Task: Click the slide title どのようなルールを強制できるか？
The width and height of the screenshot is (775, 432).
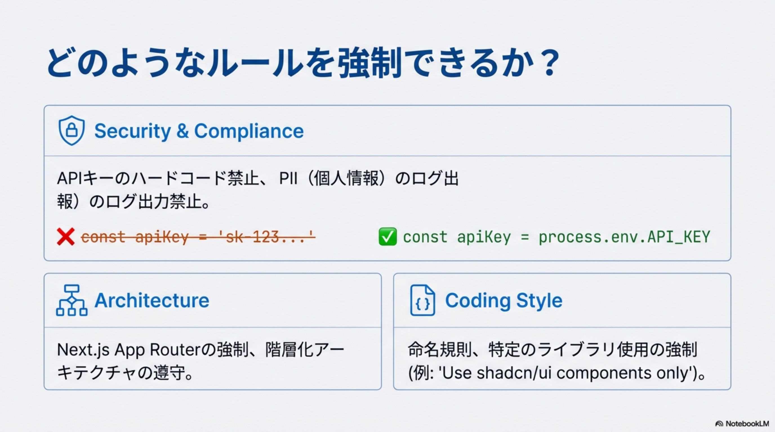Action: point(302,62)
